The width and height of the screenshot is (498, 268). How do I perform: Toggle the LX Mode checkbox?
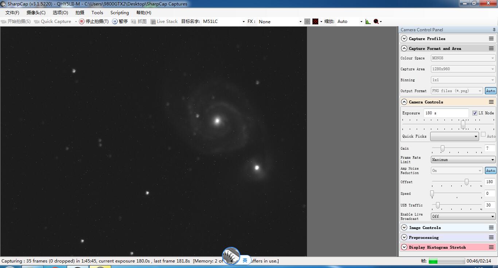[x=475, y=113]
